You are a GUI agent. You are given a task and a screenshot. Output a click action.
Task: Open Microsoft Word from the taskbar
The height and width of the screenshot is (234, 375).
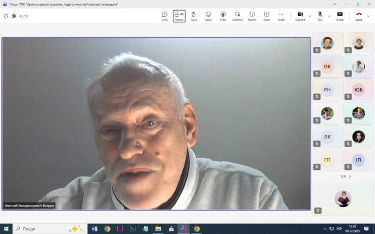pyautogui.click(x=94, y=229)
